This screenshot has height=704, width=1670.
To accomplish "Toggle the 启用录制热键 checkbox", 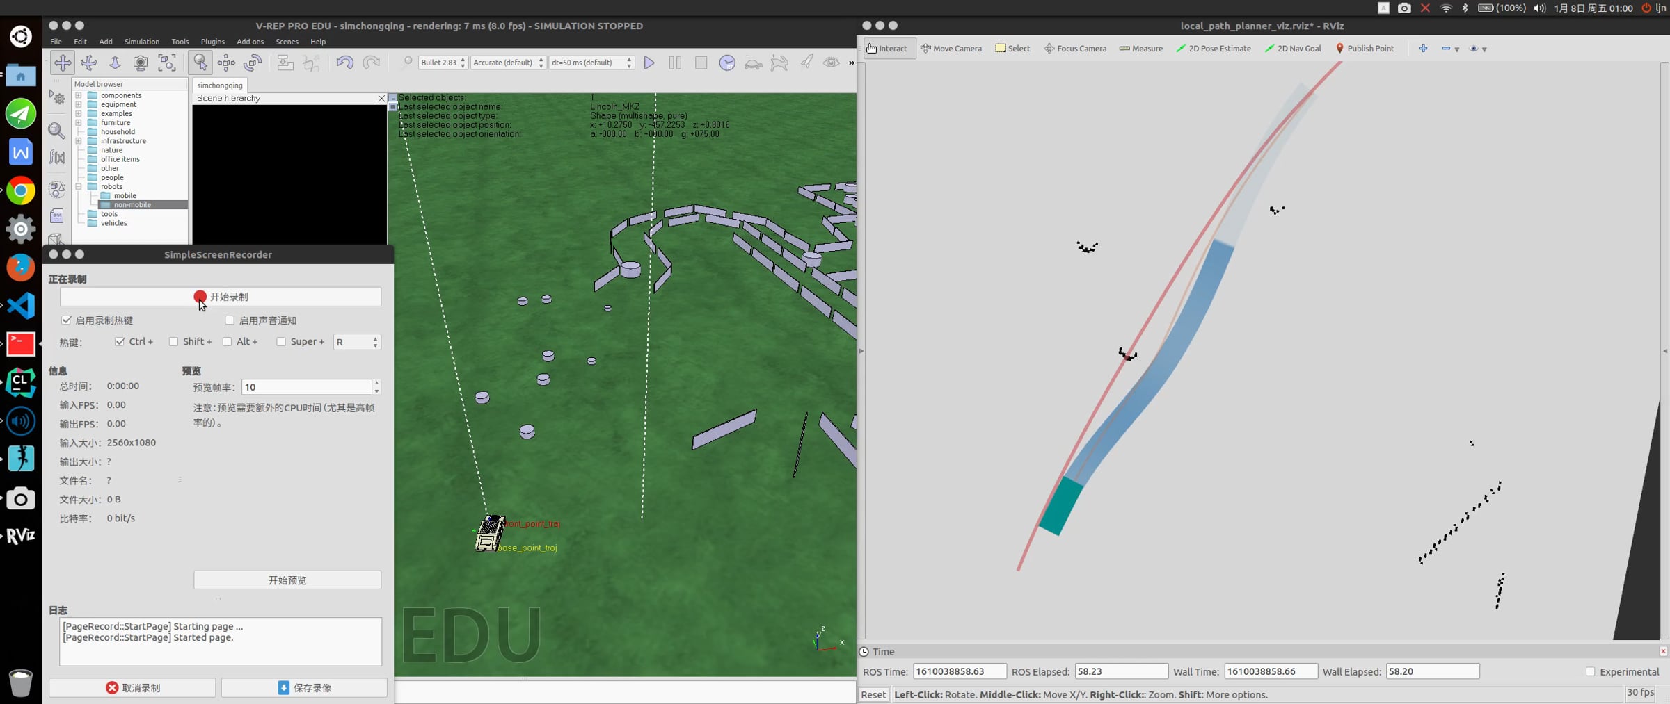I will coord(67,320).
